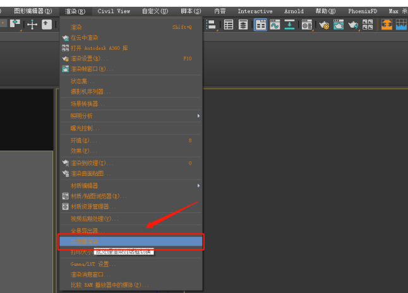Choose 渲染到纹理(T)... menu entry
Viewport: 408px width, 293px height.
tap(131, 163)
